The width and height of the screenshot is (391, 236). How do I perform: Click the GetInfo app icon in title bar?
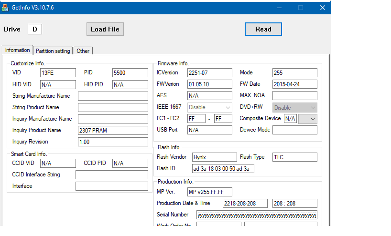[x=5, y=8]
